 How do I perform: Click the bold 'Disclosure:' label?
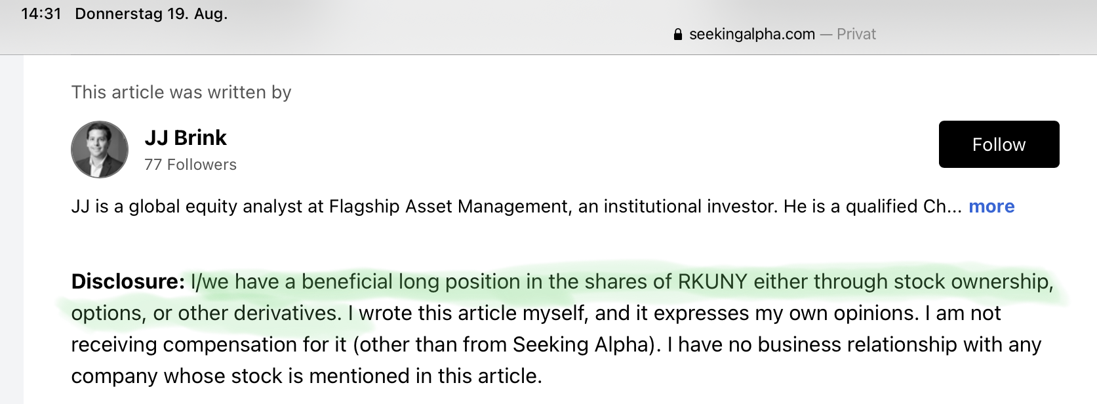(x=128, y=281)
